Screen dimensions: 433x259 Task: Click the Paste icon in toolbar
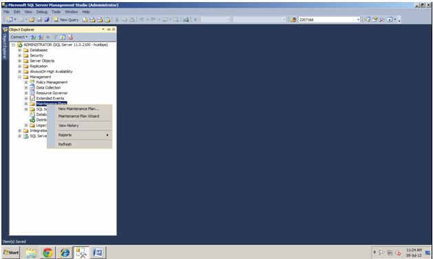(132, 19)
